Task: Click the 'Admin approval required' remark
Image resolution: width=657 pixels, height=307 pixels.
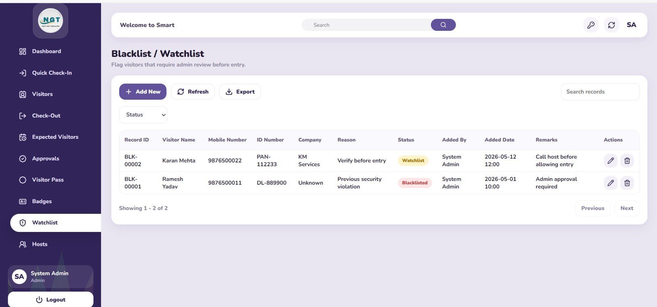Action: pos(556,183)
